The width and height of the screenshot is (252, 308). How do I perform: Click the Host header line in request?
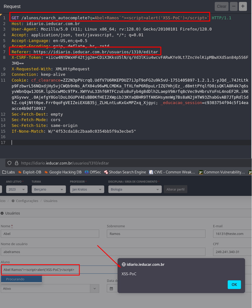tap(46, 24)
